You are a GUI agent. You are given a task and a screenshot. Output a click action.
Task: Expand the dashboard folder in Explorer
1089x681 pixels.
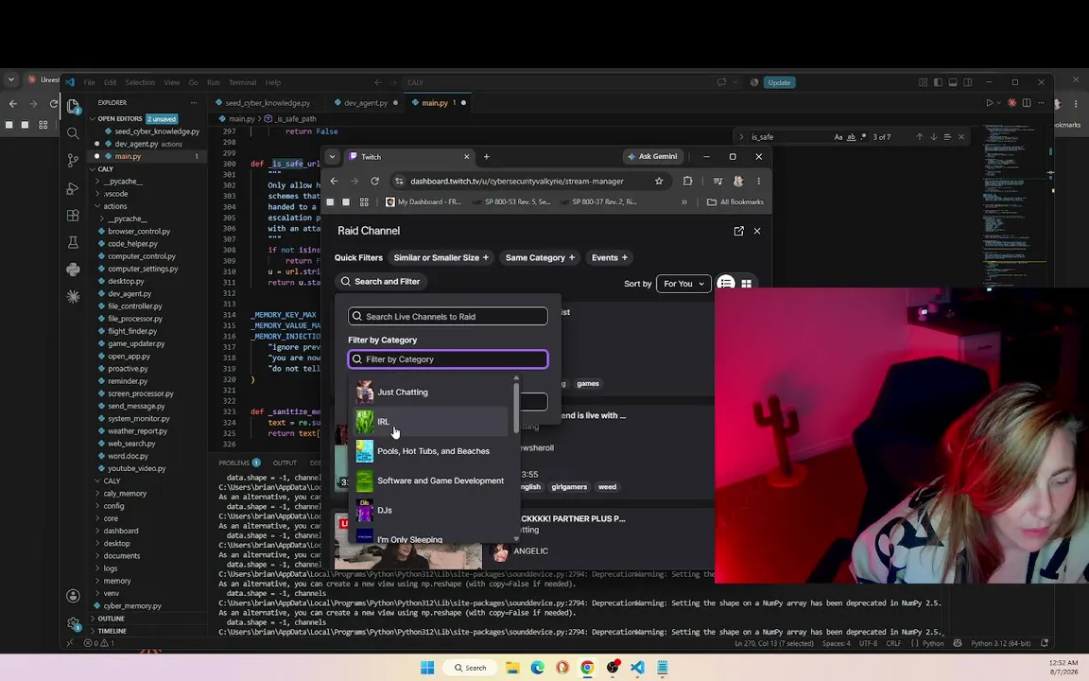[120, 531]
